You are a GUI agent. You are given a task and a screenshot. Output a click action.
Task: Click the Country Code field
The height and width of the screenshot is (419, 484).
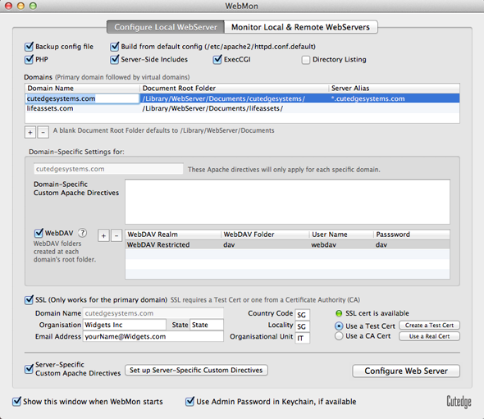click(302, 315)
